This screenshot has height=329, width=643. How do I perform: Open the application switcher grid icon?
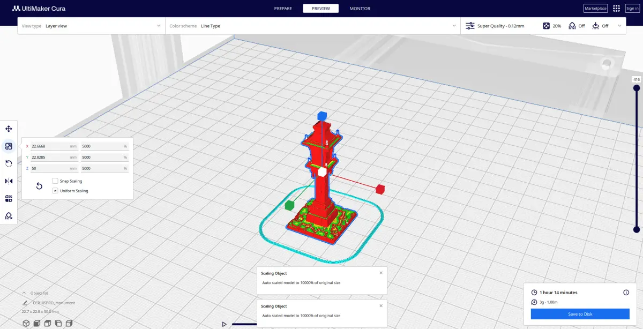(617, 9)
